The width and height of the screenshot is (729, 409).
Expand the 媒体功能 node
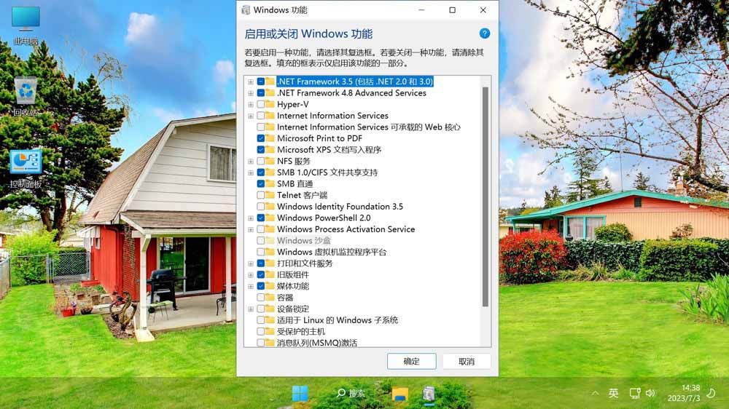[251, 286]
